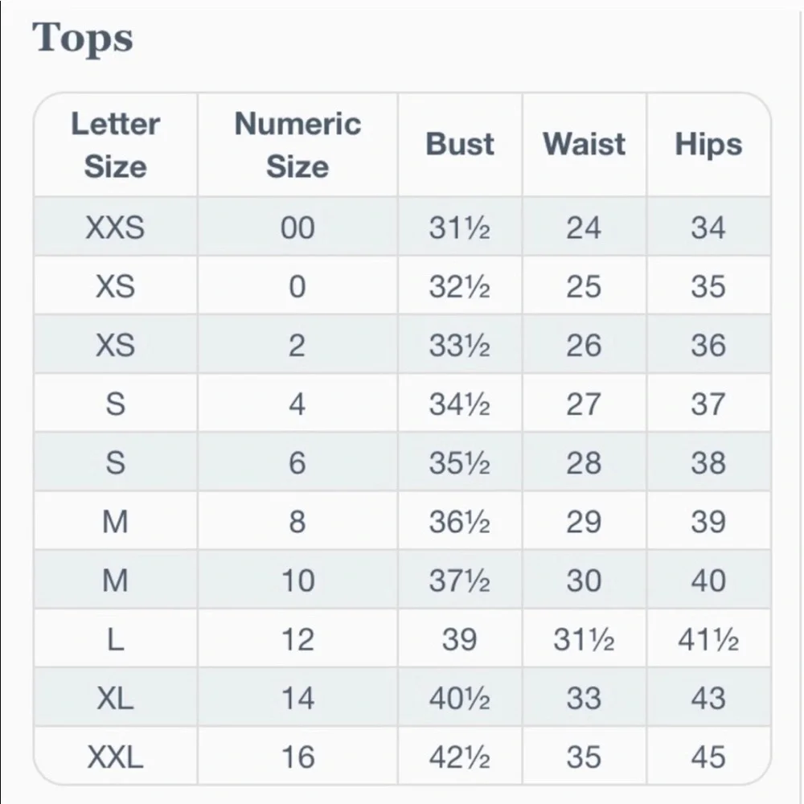Select the XXL letter size cell

click(115, 757)
